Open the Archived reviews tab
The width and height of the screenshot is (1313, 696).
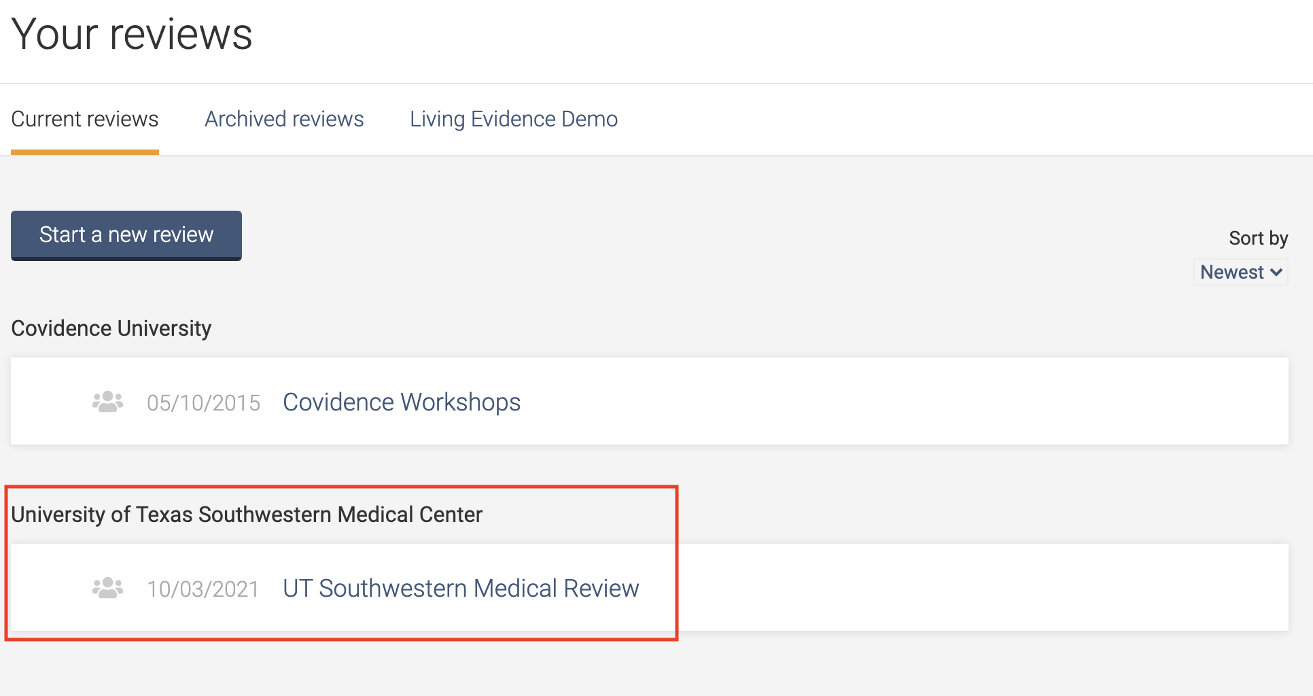(284, 119)
